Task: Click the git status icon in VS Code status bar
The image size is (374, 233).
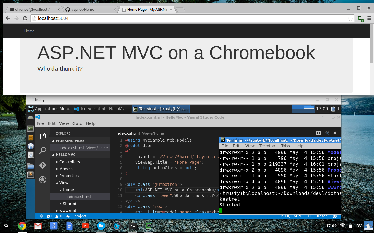Action: tap(41, 216)
